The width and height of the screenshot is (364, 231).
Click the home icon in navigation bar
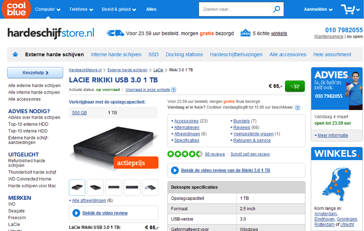[15, 54]
